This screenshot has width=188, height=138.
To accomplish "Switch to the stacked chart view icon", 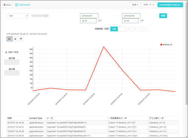I will click(21, 39).
